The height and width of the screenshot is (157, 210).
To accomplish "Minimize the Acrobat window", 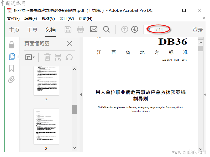I will [x=169, y=10].
